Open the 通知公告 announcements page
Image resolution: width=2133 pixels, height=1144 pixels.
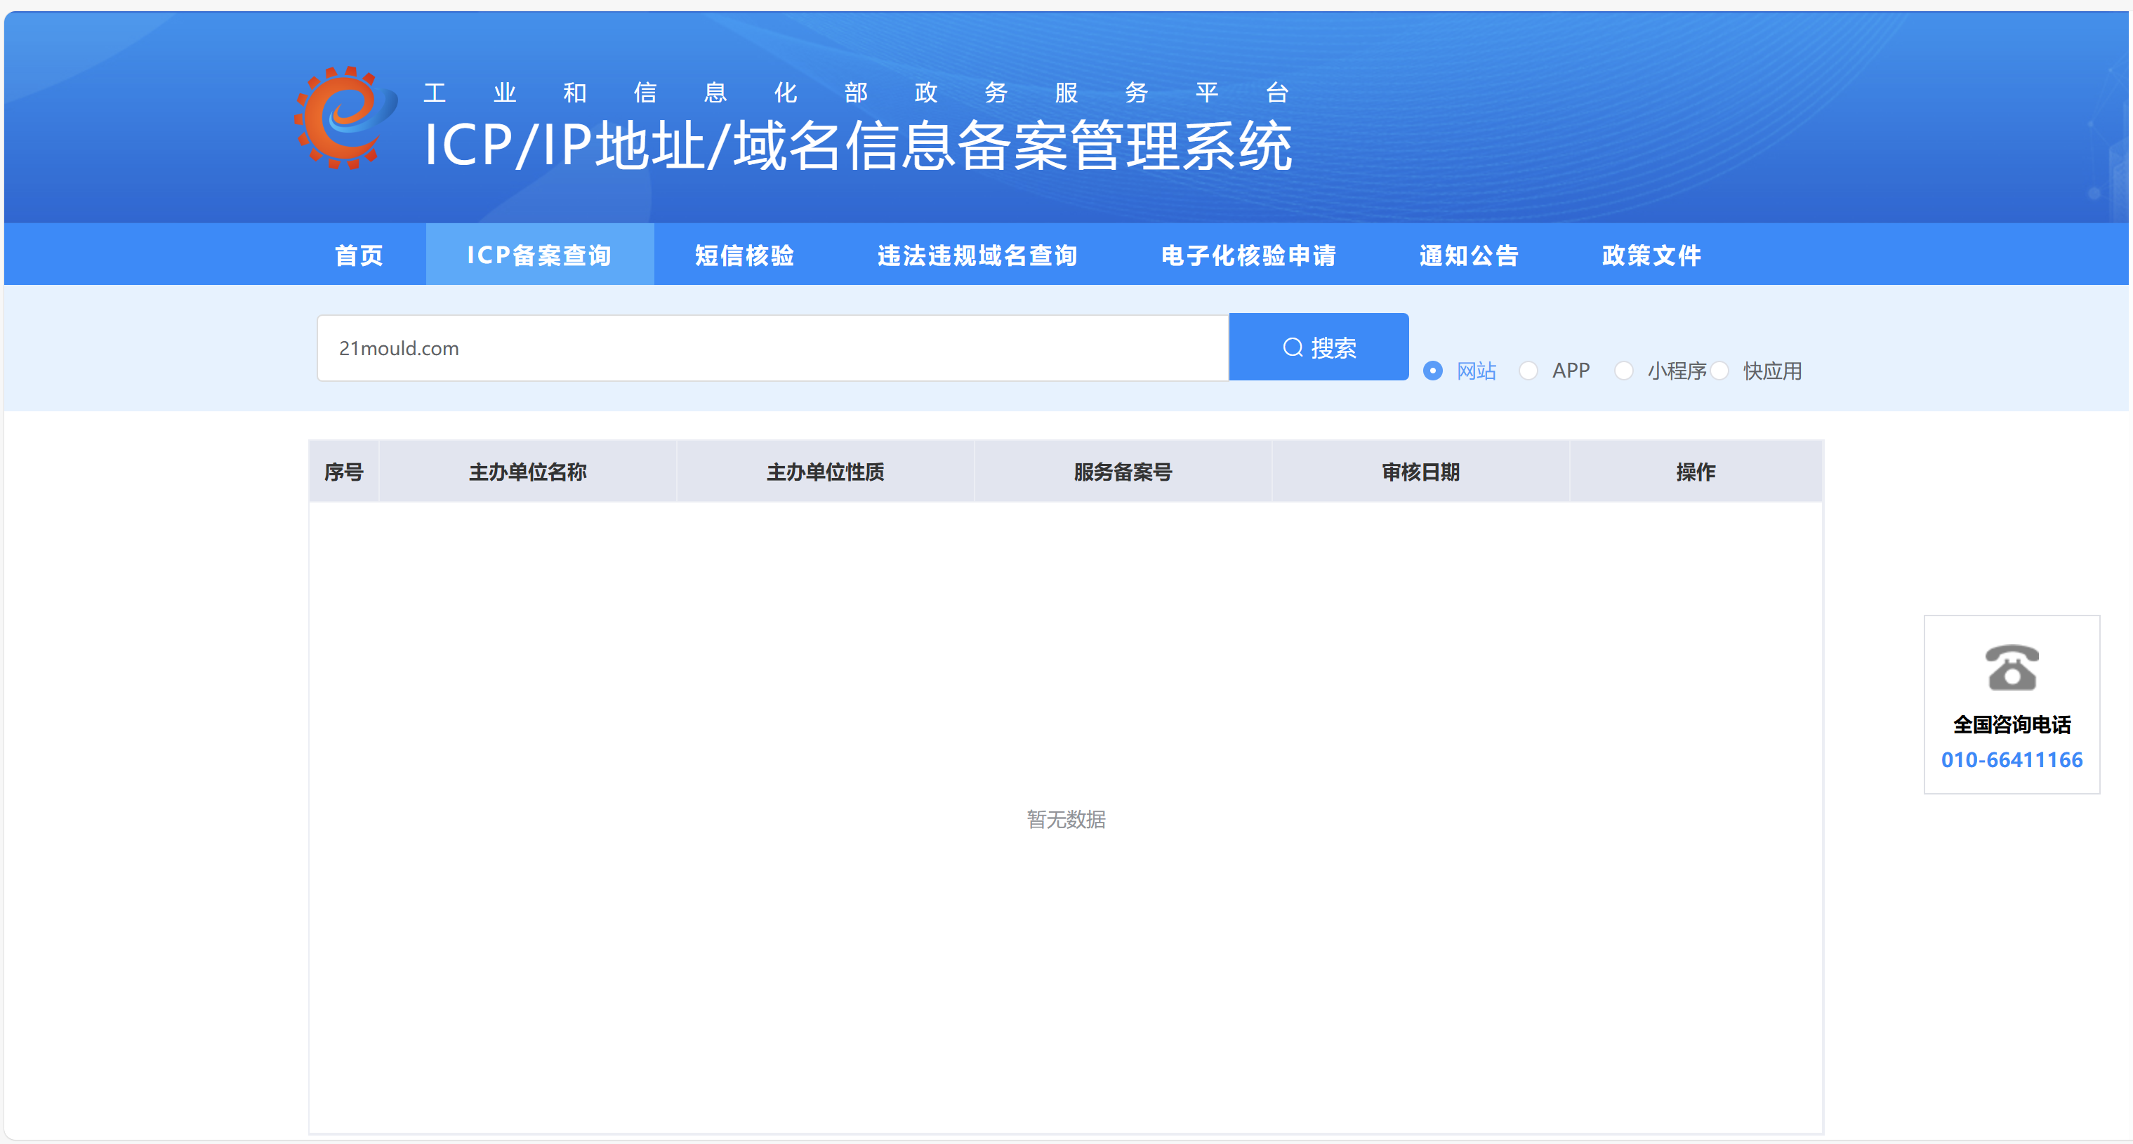pos(1468,255)
